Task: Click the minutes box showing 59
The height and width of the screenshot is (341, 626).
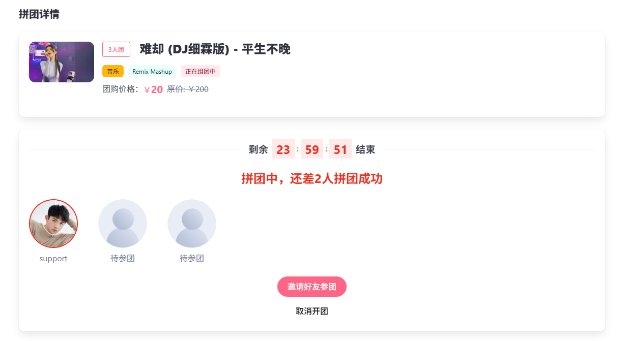Action: pos(311,149)
